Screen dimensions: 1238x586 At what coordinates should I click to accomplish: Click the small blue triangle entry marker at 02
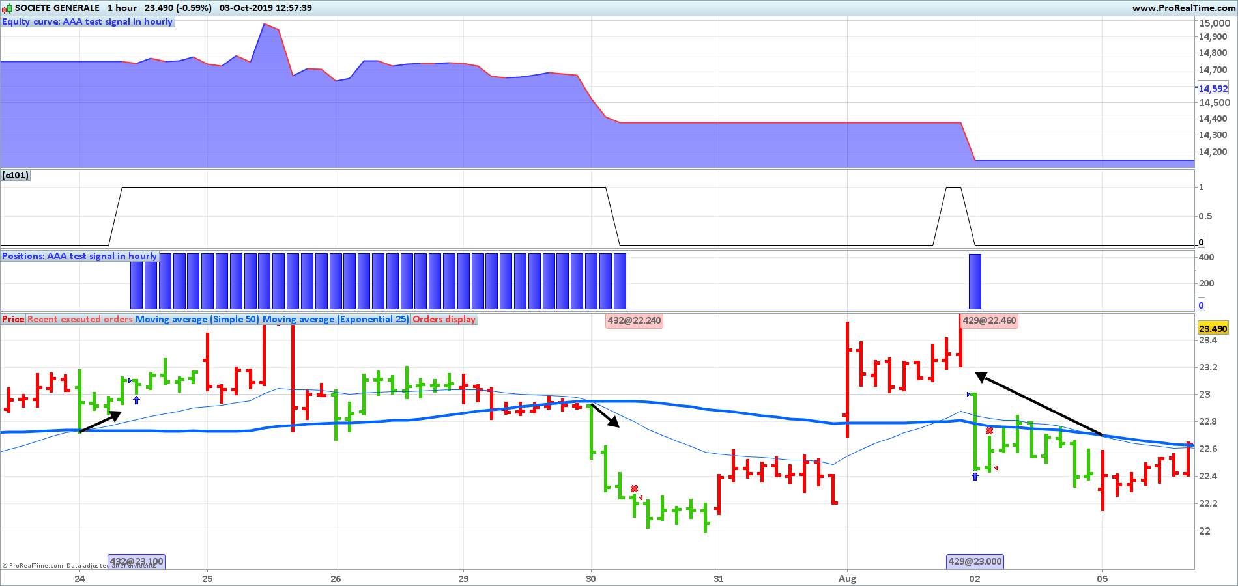(x=969, y=394)
